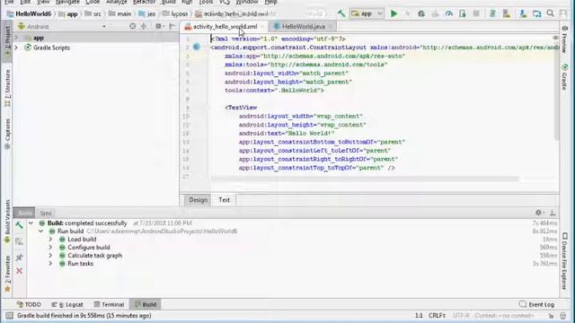
Task: Expand the Gradle Scripts node
Action: tap(16, 48)
